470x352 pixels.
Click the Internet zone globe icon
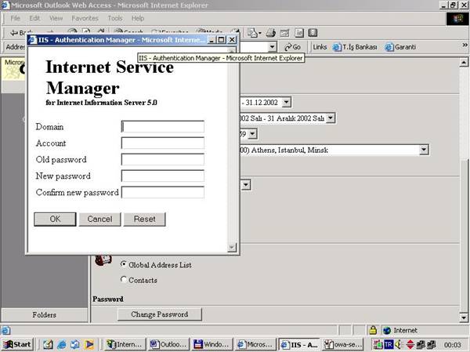coord(387,330)
